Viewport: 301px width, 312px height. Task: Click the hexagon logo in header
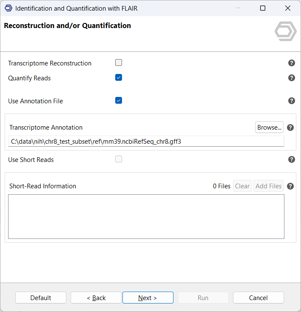pos(285,31)
